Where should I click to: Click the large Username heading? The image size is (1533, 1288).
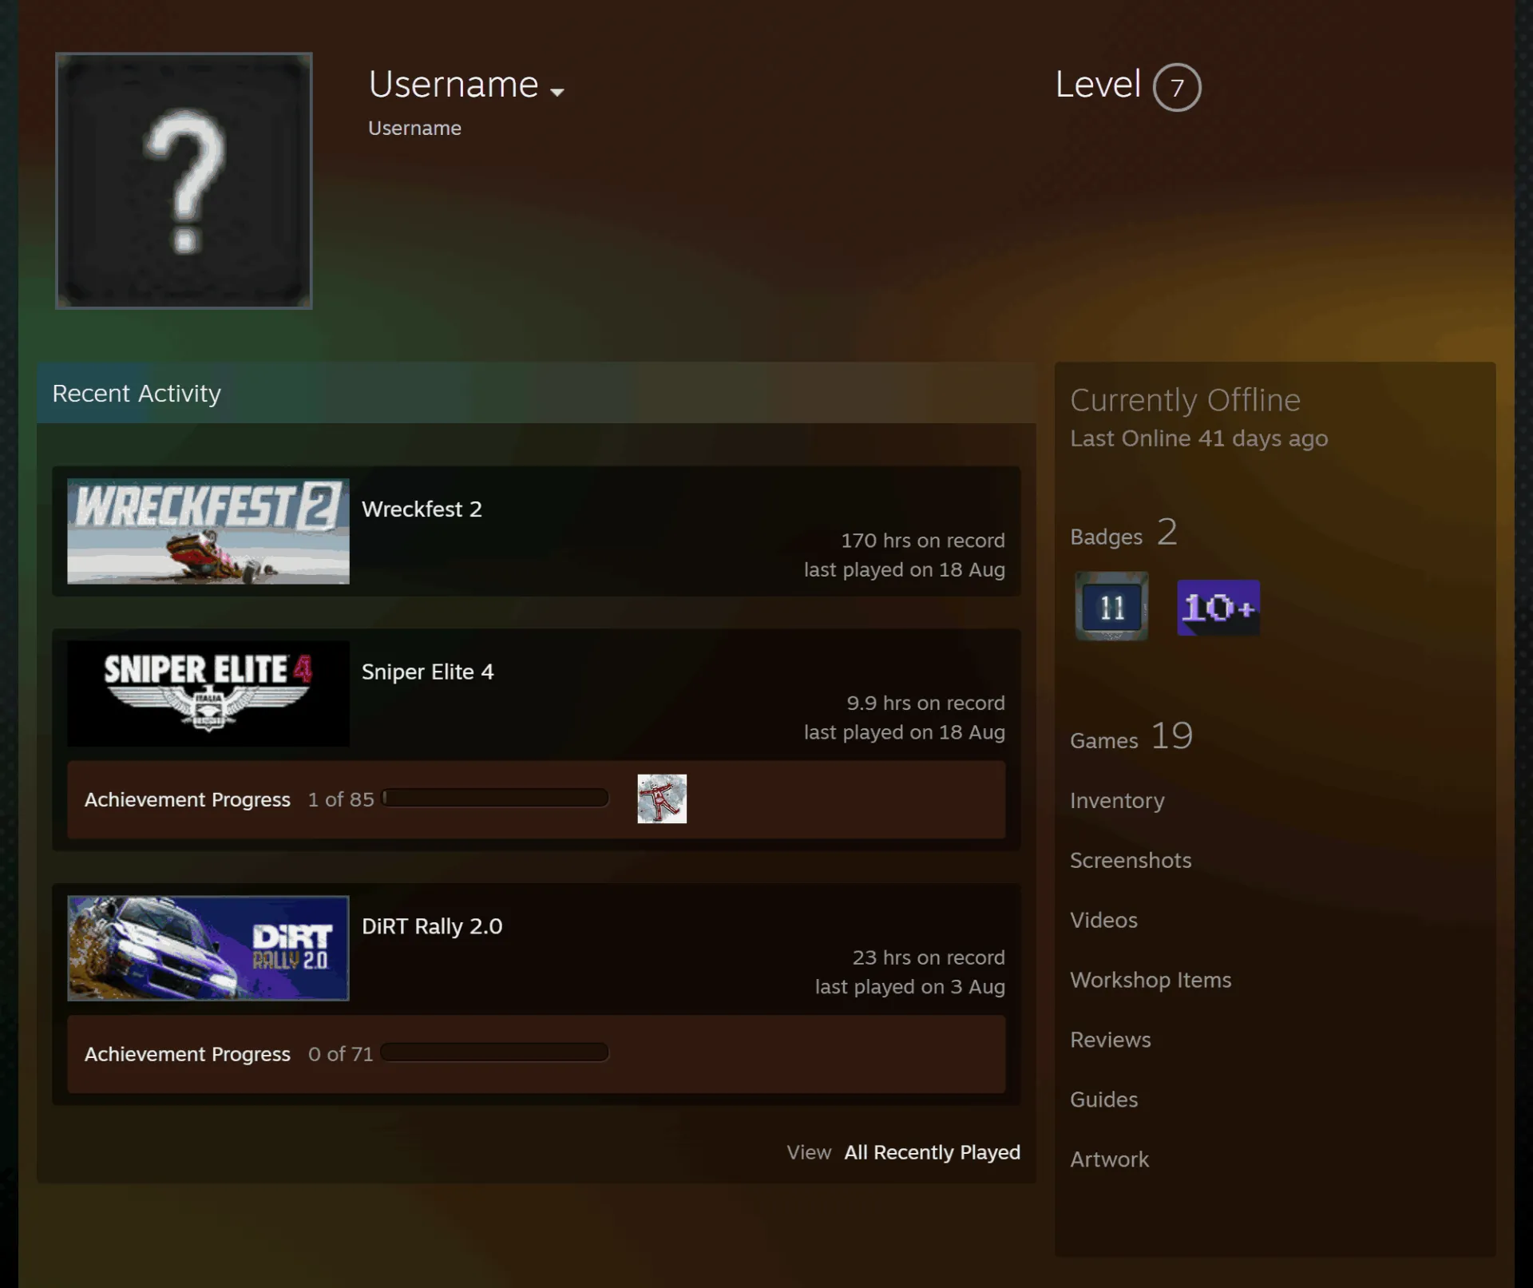click(x=454, y=85)
